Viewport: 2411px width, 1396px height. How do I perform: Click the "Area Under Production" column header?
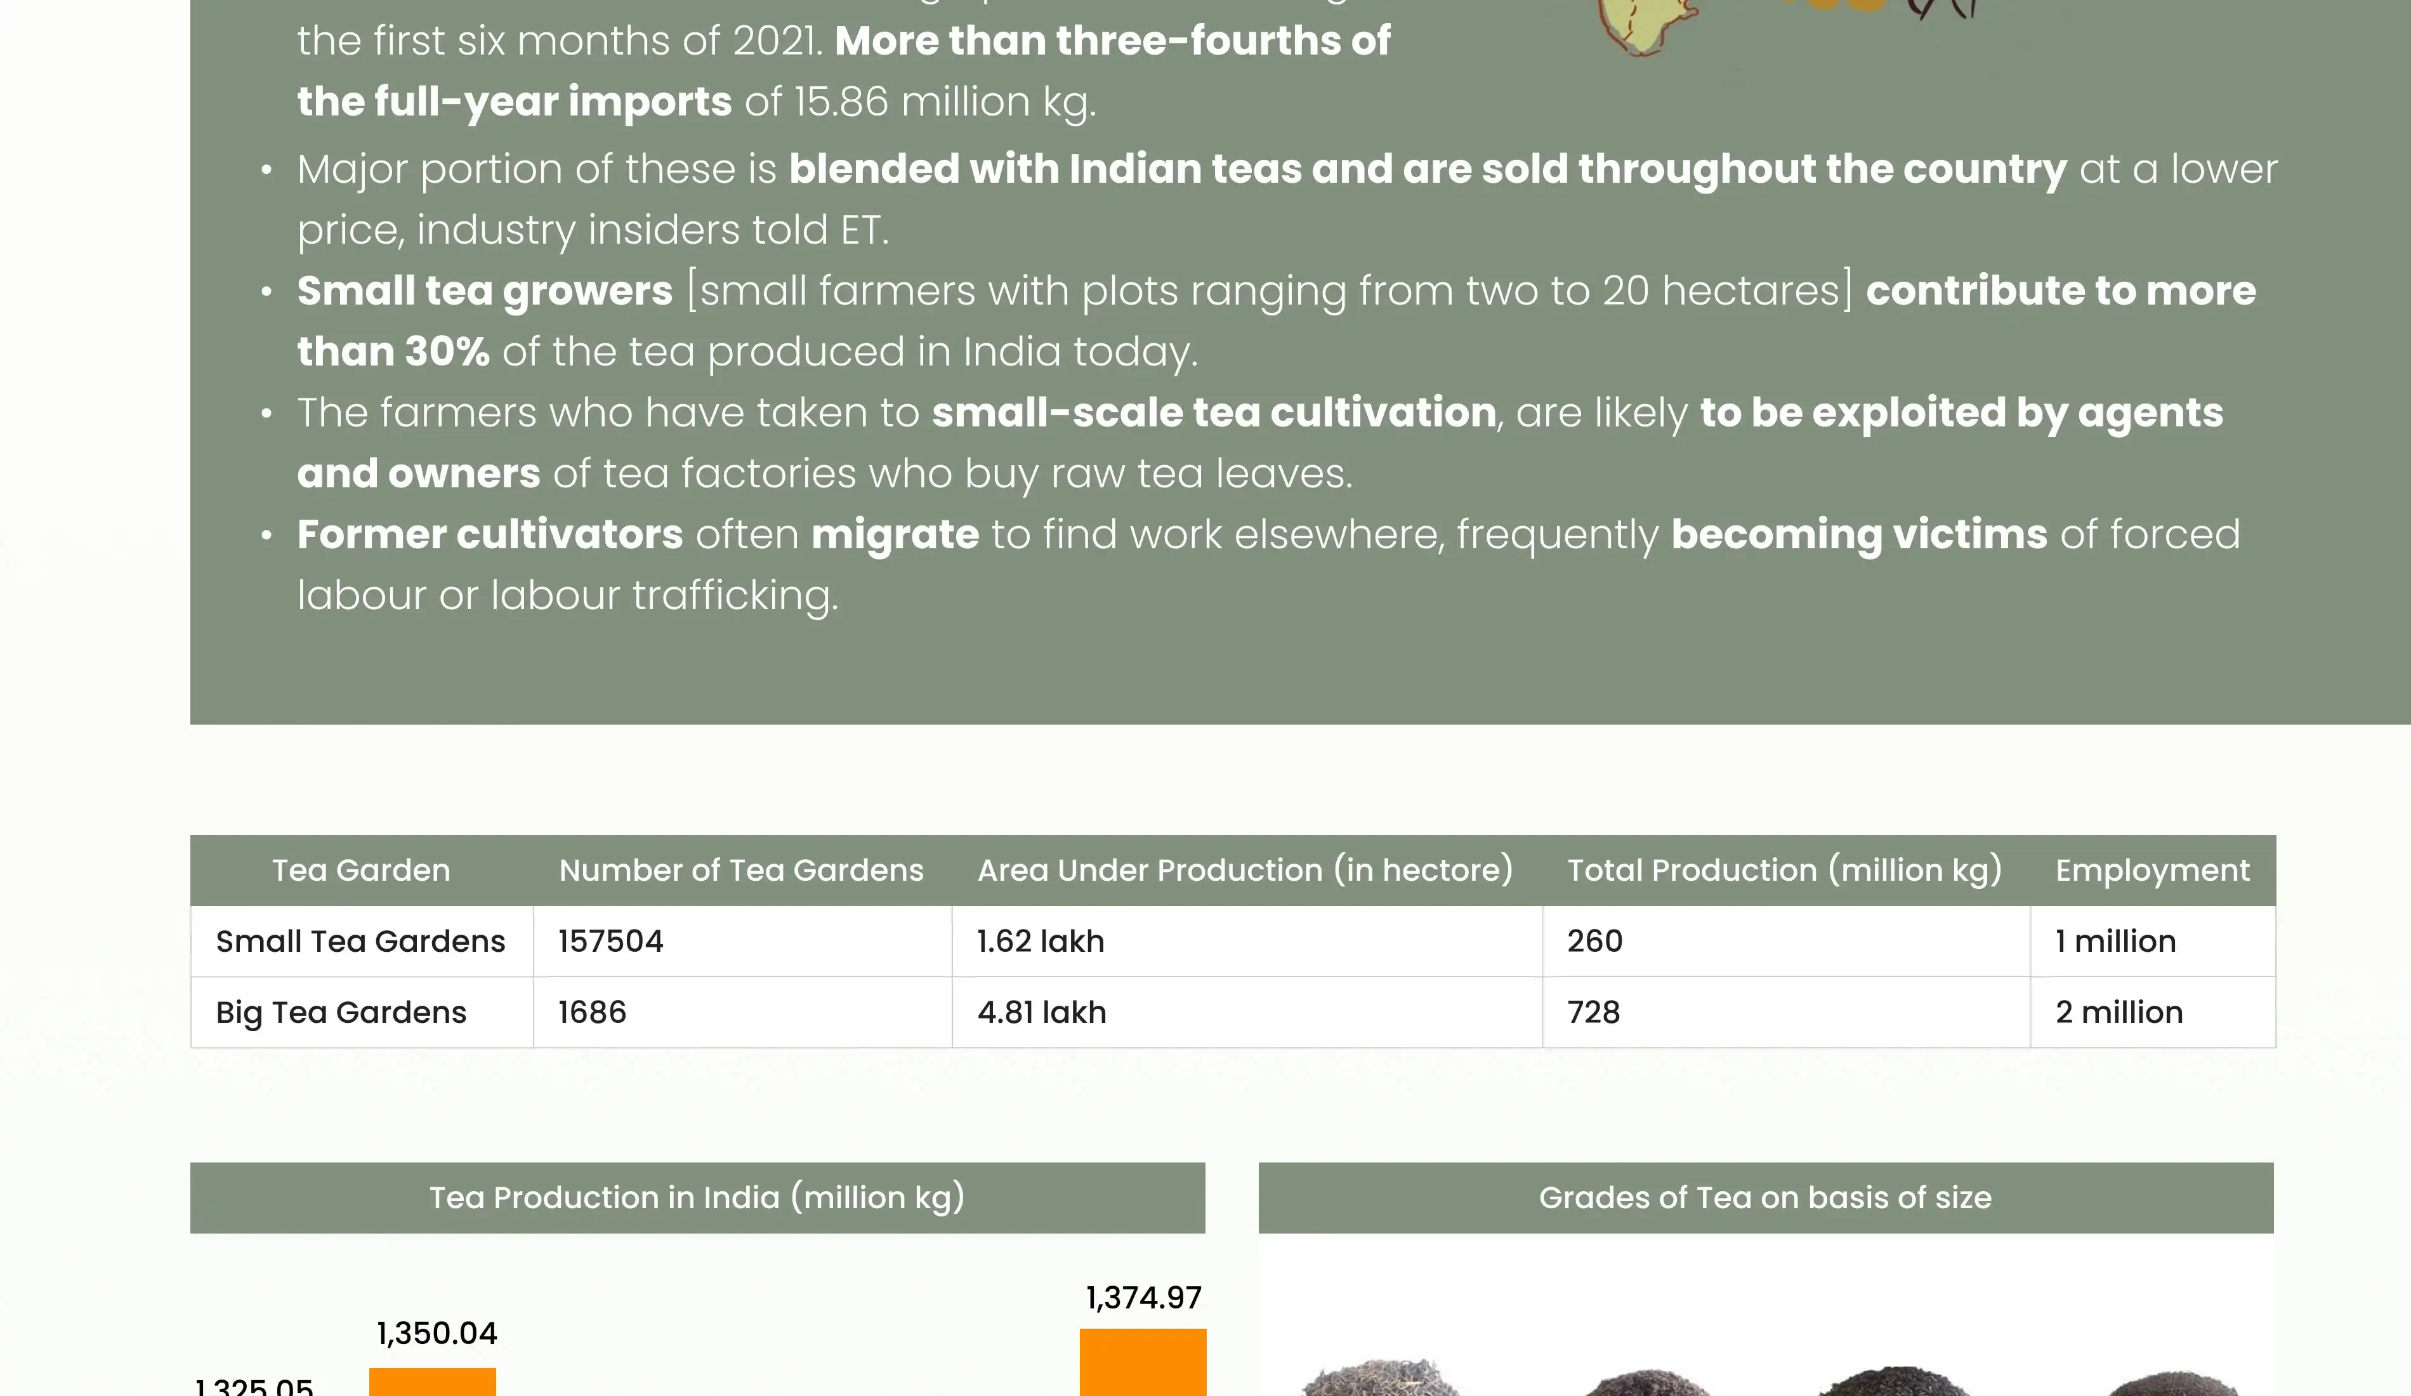click(1245, 870)
